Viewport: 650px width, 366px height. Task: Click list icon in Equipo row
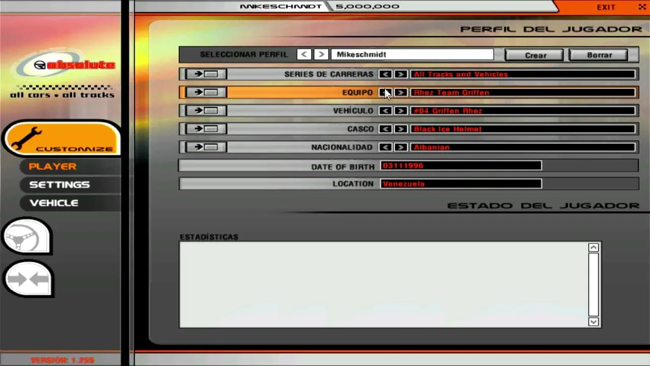205,93
